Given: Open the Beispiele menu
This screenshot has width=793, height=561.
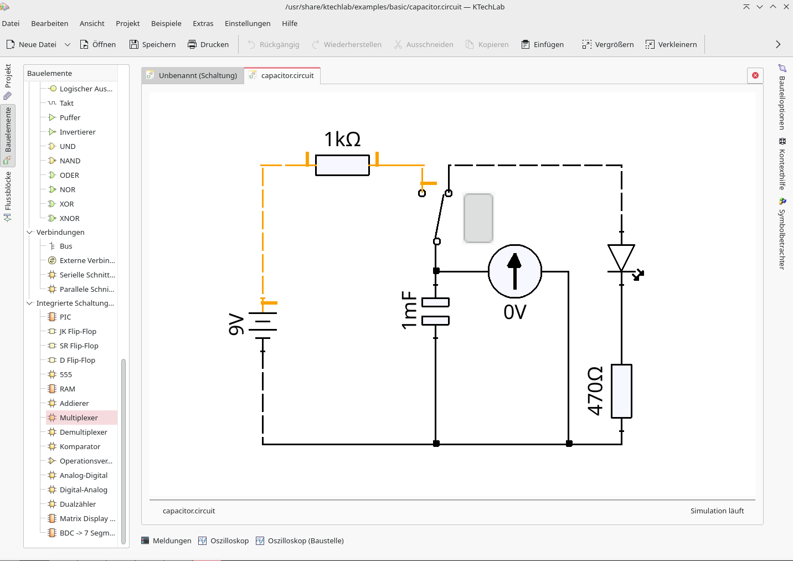Looking at the screenshot, I should pos(166,23).
